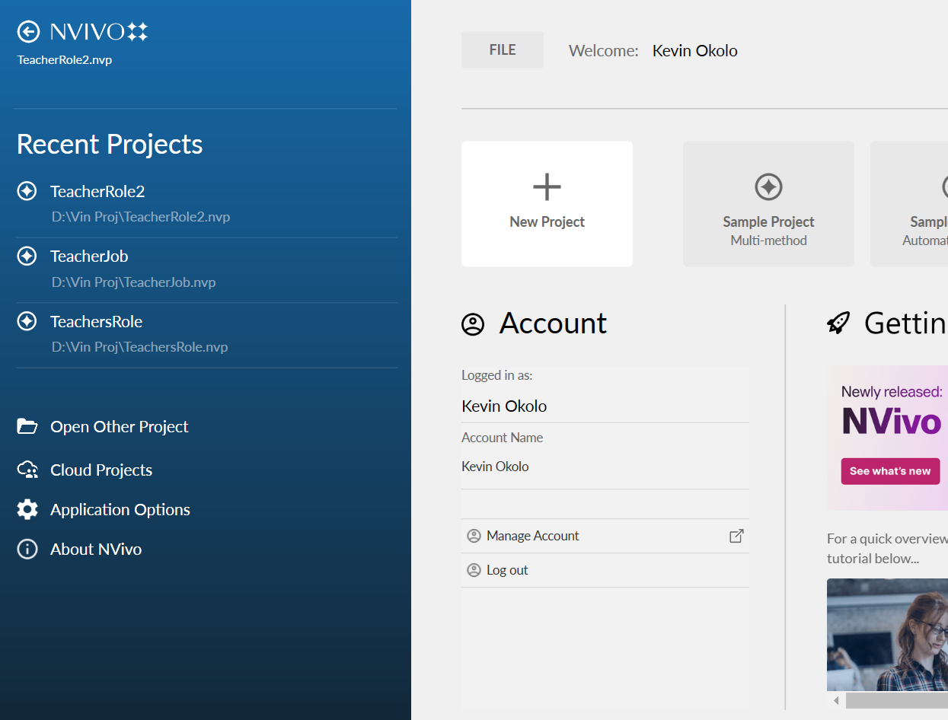This screenshot has width=948, height=720.
Task: Click the Application Options gear icon
Action: pos(27,510)
